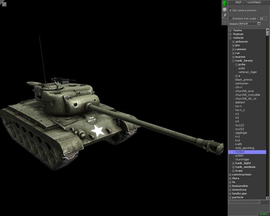The width and height of the screenshot is (270, 216).
Task: Open the Season dropdown
Action: [x=259, y=24]
